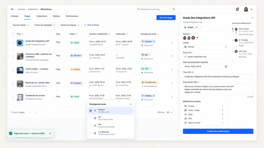
Task: Go to next page of results
Action: coord(35,112)
